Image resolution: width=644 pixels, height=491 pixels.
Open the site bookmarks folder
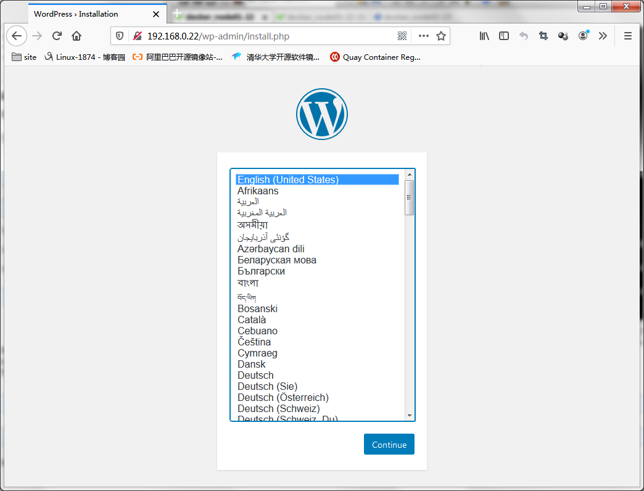click(x=24, y=57)
